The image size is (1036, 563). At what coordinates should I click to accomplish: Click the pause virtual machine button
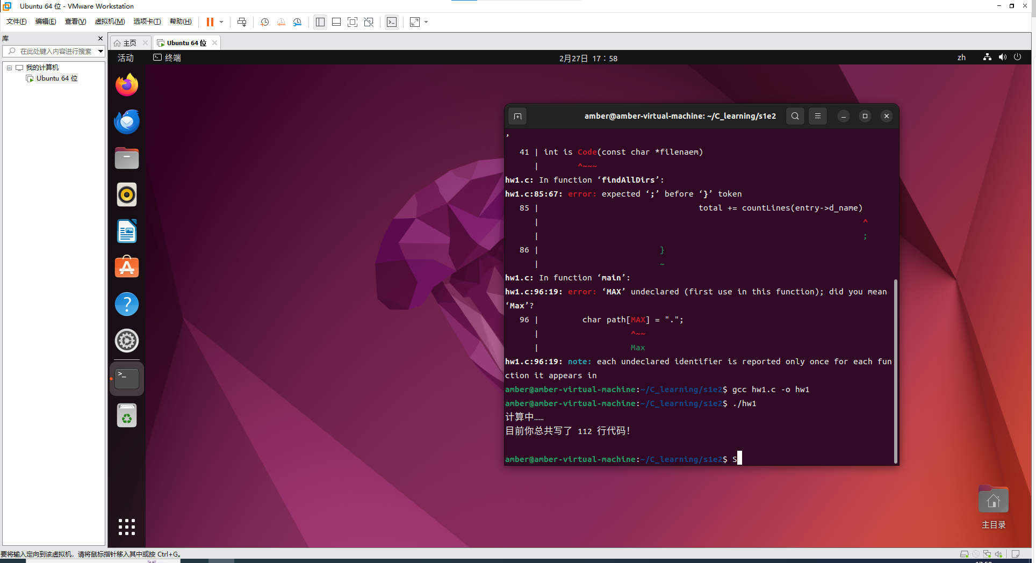pos(210,22)
